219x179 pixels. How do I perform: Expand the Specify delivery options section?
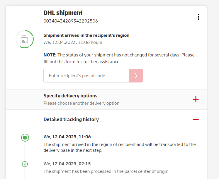71,96
